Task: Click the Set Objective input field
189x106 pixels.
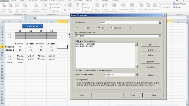Action: pos(129,22)
